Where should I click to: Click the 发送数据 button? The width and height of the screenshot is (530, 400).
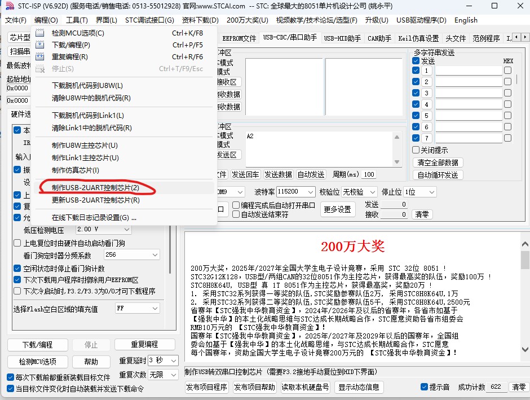click(x=278, y=174)
